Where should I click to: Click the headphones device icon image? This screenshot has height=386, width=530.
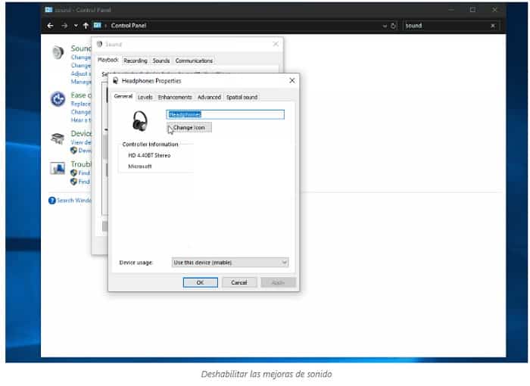[139, 120]
